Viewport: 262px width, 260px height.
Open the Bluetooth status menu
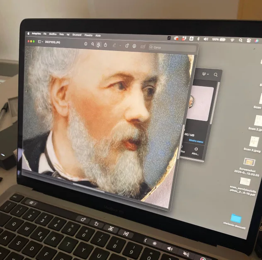[198, 39]
